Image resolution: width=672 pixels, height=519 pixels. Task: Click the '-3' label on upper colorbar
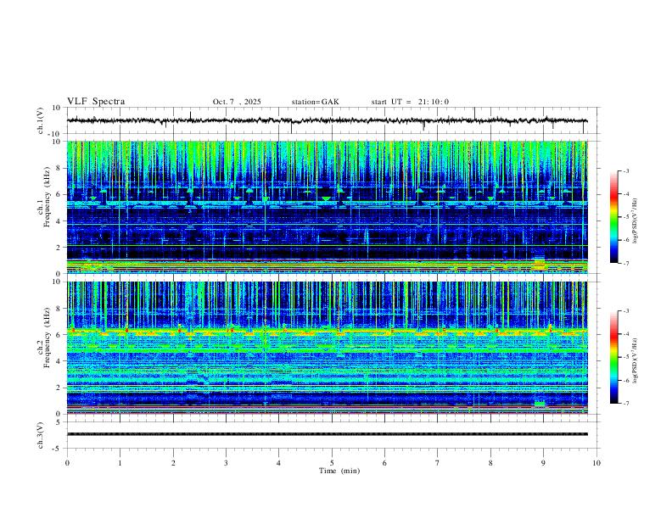pos(625,170)
